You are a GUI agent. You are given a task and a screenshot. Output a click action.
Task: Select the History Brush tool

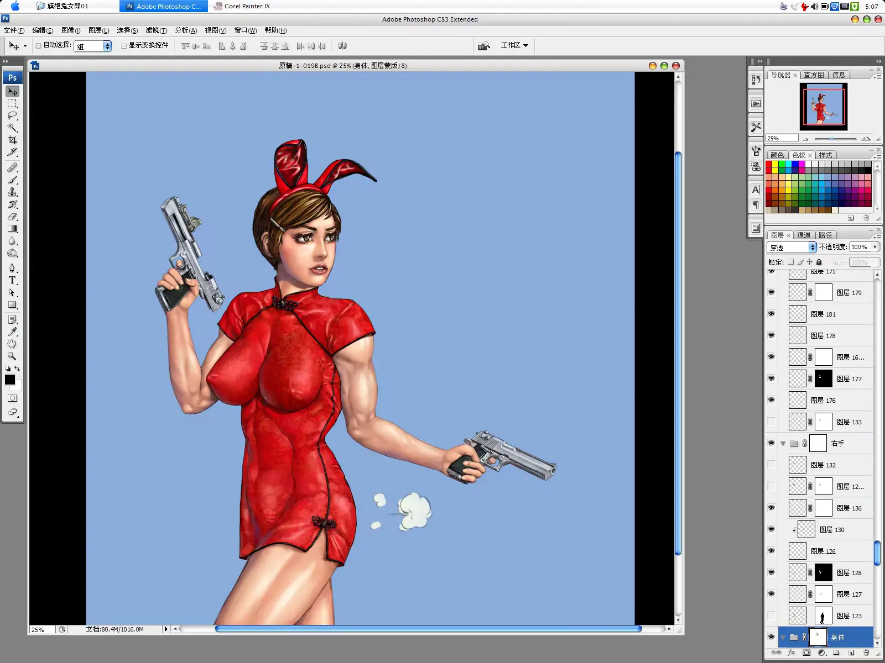pyautogui.click(x=12, y=204)
